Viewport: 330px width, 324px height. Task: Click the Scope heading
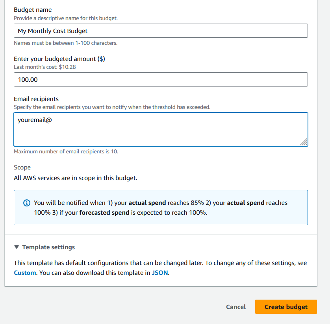22,168
